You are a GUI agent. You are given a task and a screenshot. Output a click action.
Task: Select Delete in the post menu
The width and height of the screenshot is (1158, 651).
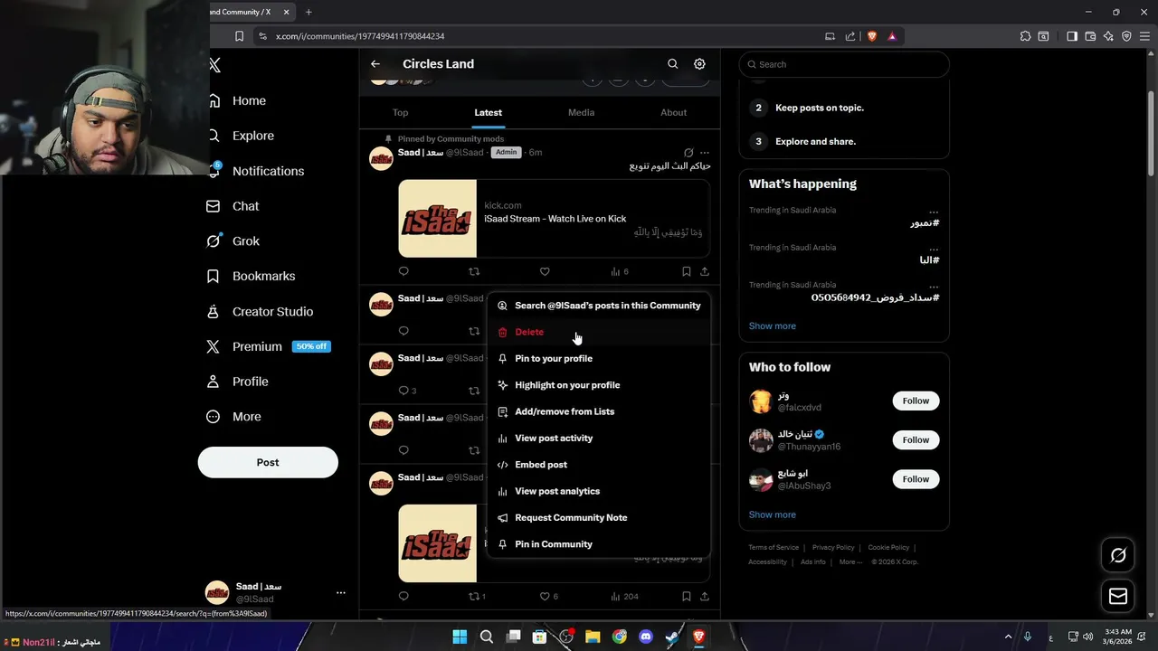pyautogui.click(x=598, y=332)
